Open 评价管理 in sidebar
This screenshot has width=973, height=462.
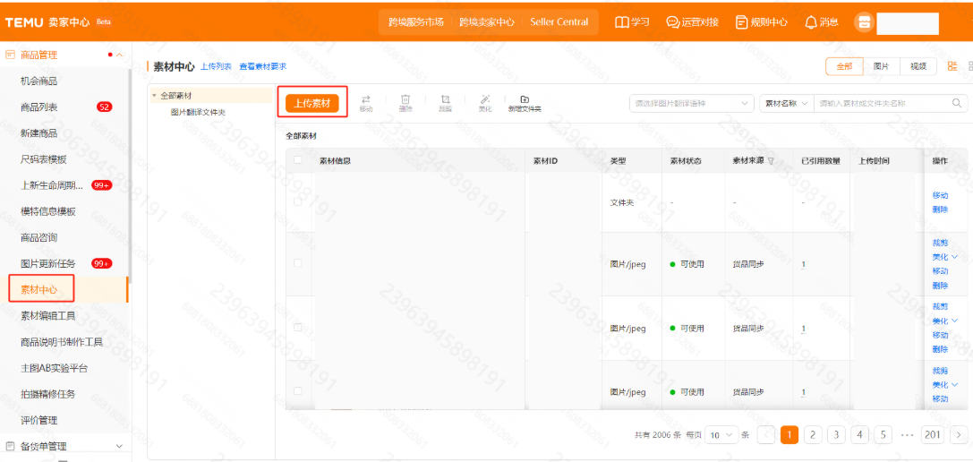38,420
